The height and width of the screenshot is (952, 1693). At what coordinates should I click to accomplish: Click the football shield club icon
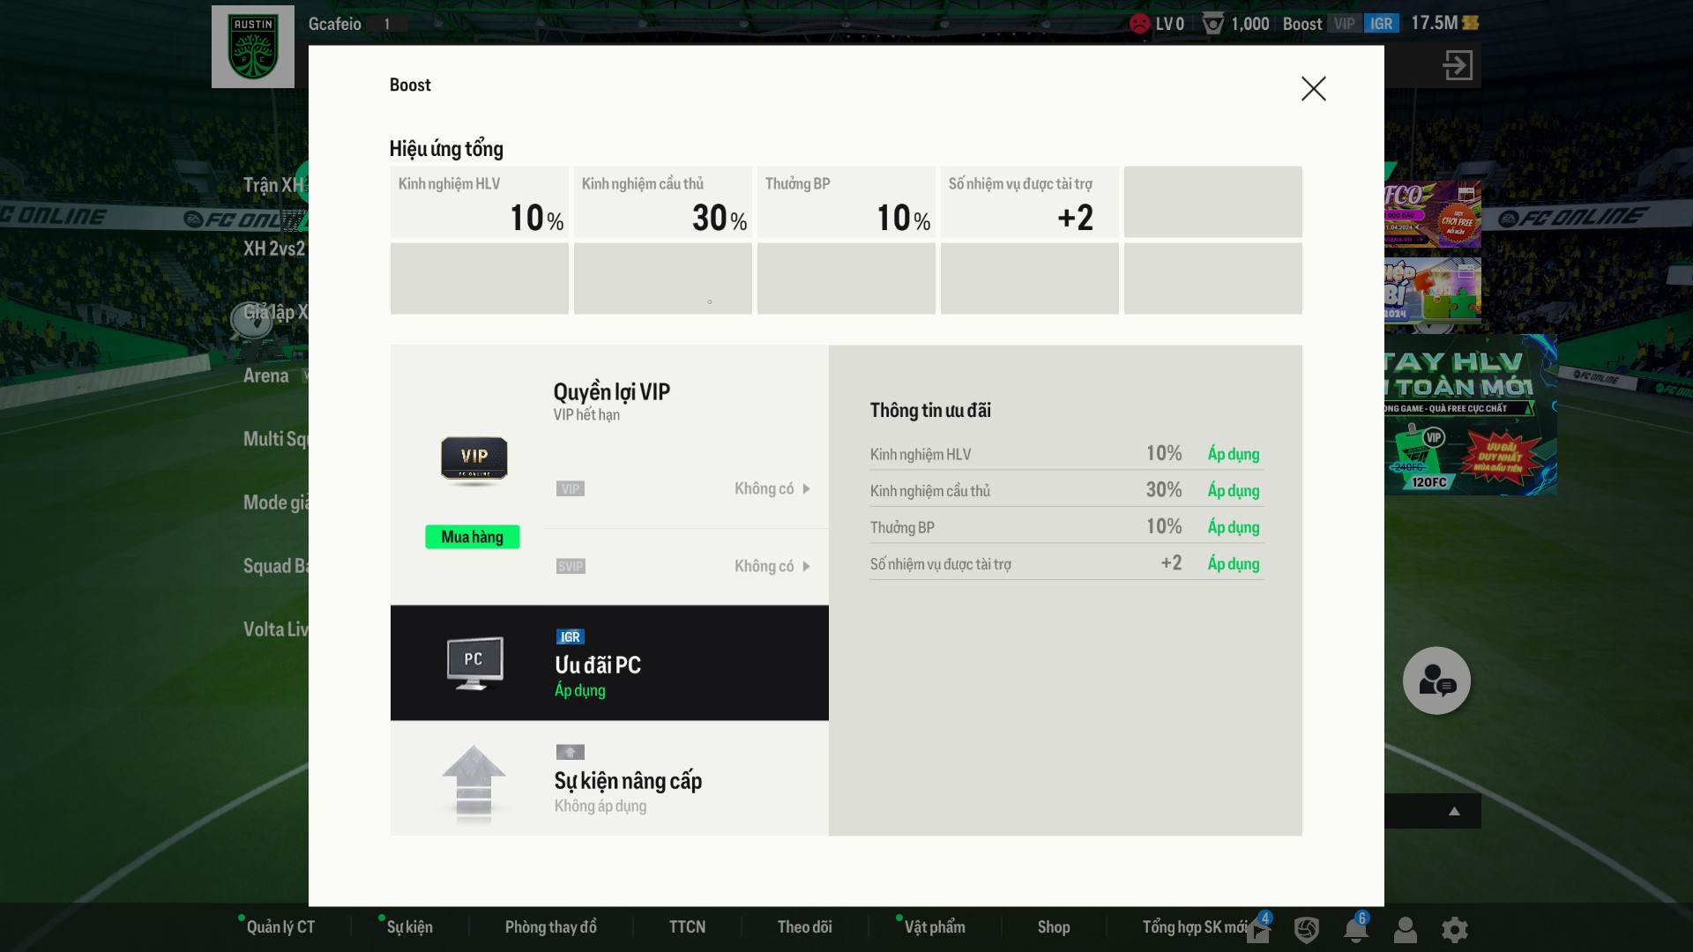click(x=1306, y=929)
